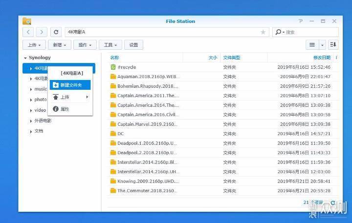Click the help question mark icon
The width and height of the screenshot is (352, 223).
[x=299, y=21]
